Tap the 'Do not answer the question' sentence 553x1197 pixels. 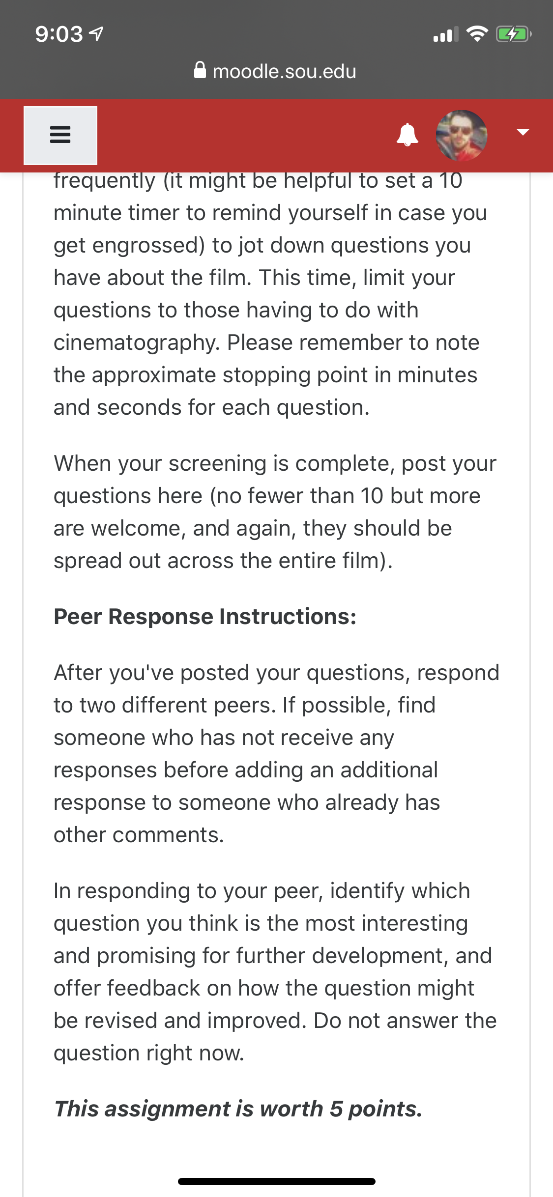275,1036
